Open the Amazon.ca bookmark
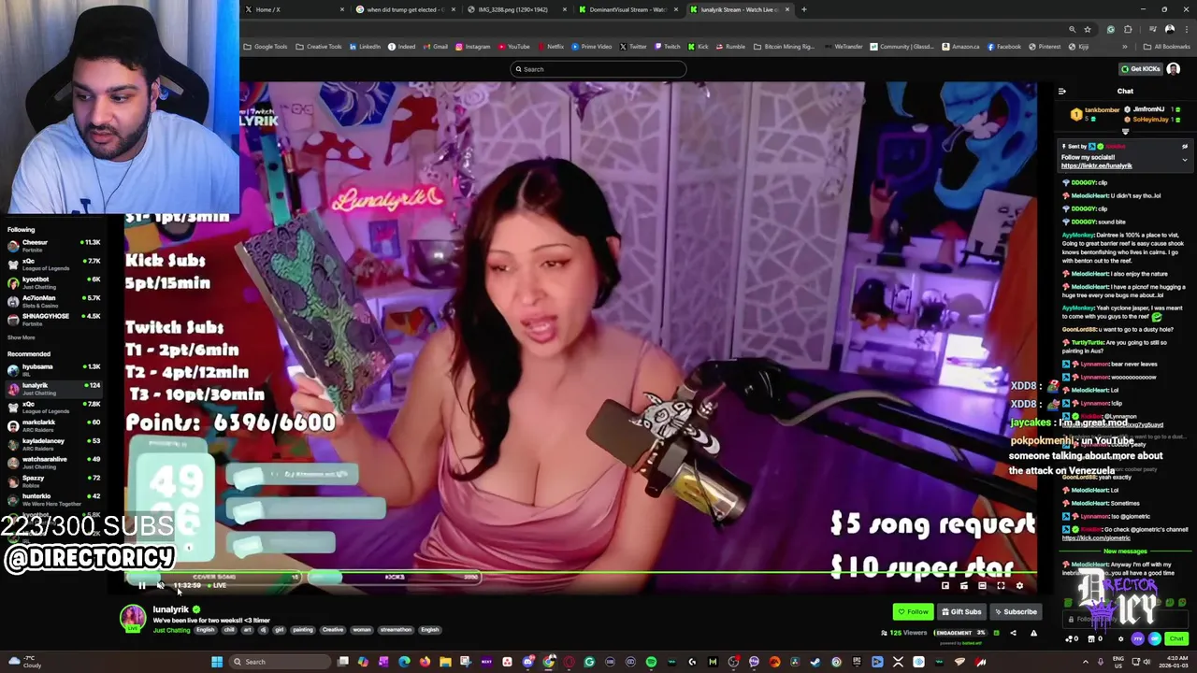The width and height of the screenshot is (1197, 673). pos(961,47)
